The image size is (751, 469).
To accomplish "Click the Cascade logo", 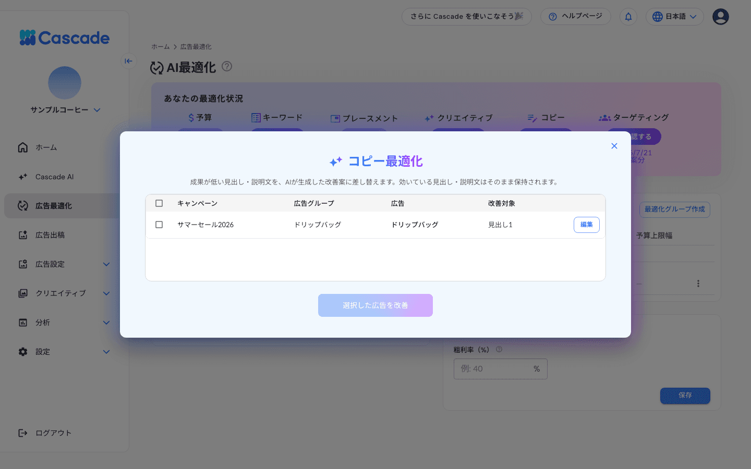I will coord(65,38).
